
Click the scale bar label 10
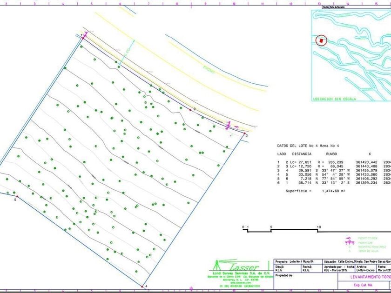pos(319,227)
